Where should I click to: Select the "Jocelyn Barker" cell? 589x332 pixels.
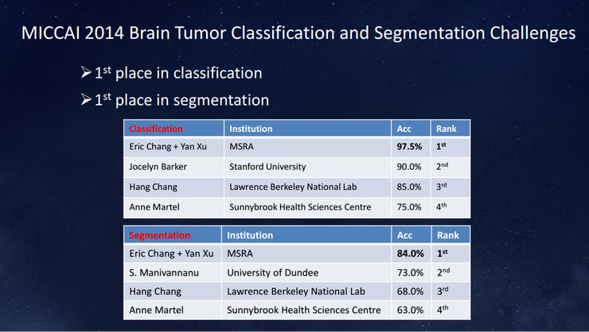[158, 167]
